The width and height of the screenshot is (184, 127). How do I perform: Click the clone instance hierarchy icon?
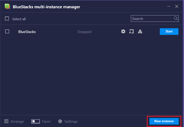pos(140,31)
